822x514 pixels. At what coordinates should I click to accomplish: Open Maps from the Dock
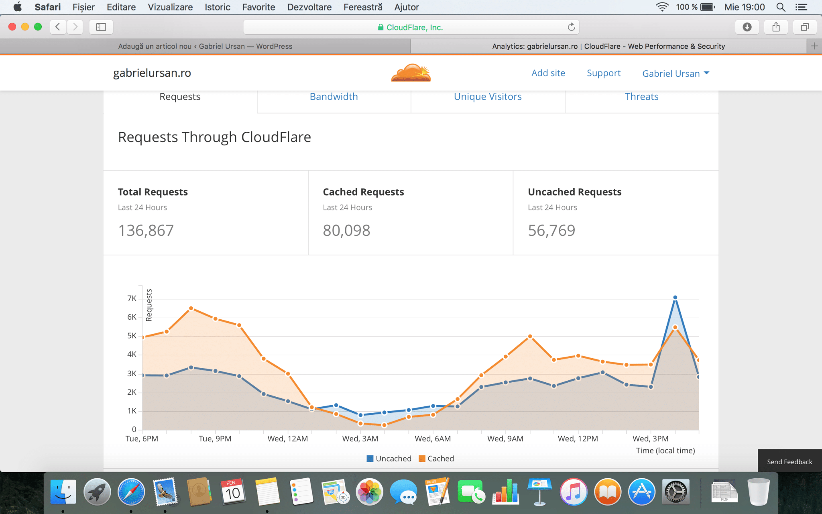335,492
